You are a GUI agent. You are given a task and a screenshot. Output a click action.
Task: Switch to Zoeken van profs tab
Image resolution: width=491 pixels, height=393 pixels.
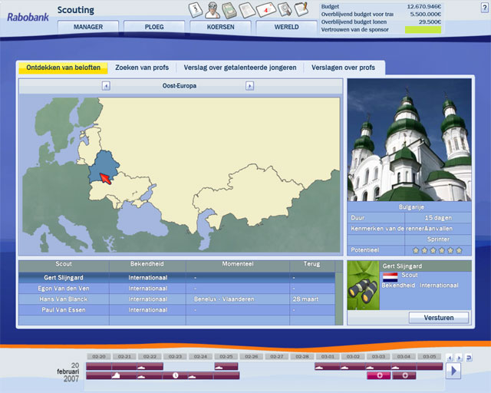142,68
